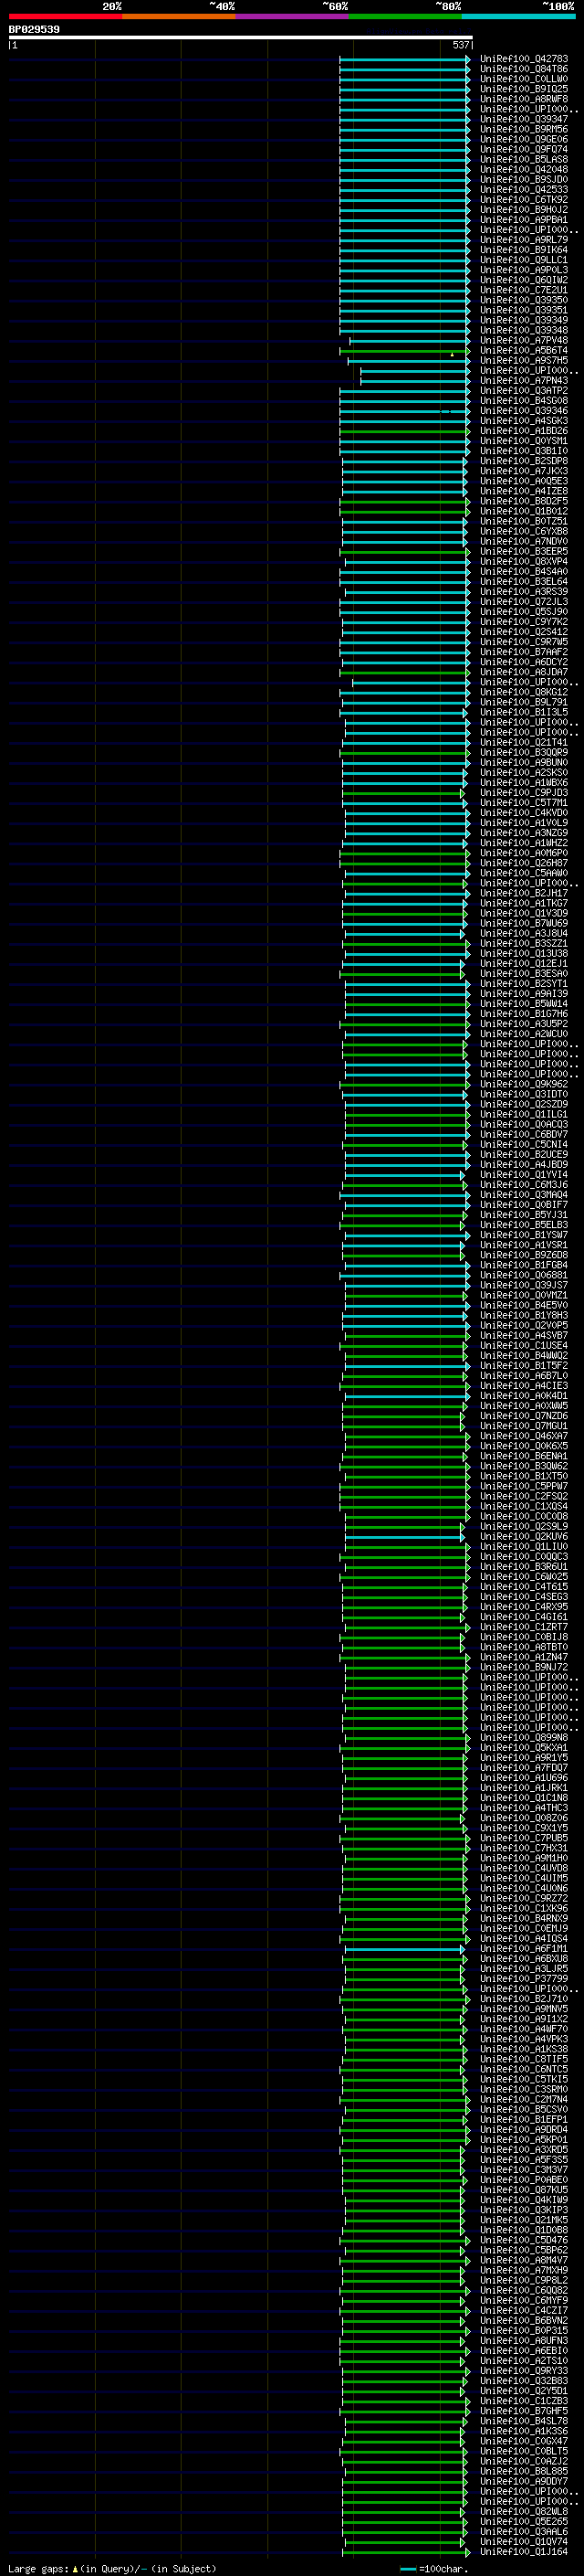The image size is (584, 2576).
Task: Click the green alignment bar for UniRef100_A5B6T4
Action: point(404,350)
